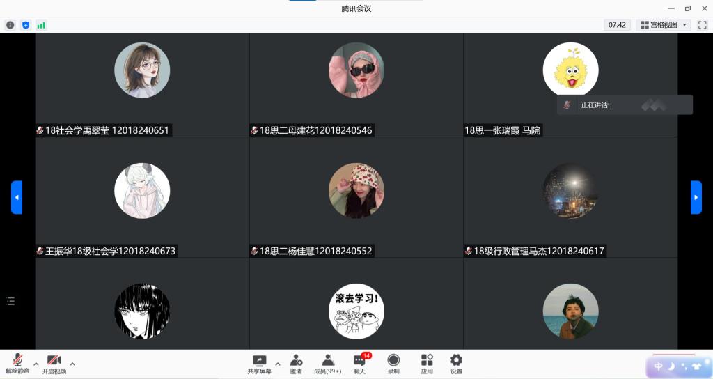Click the Invite (邀请) icon
Image resolution: width=713 pixels, height=379 pixels.
pos(296,363)
